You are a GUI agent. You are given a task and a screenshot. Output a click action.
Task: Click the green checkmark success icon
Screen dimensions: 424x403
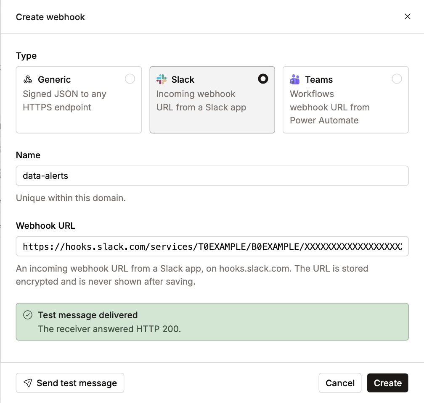point(28,315)
